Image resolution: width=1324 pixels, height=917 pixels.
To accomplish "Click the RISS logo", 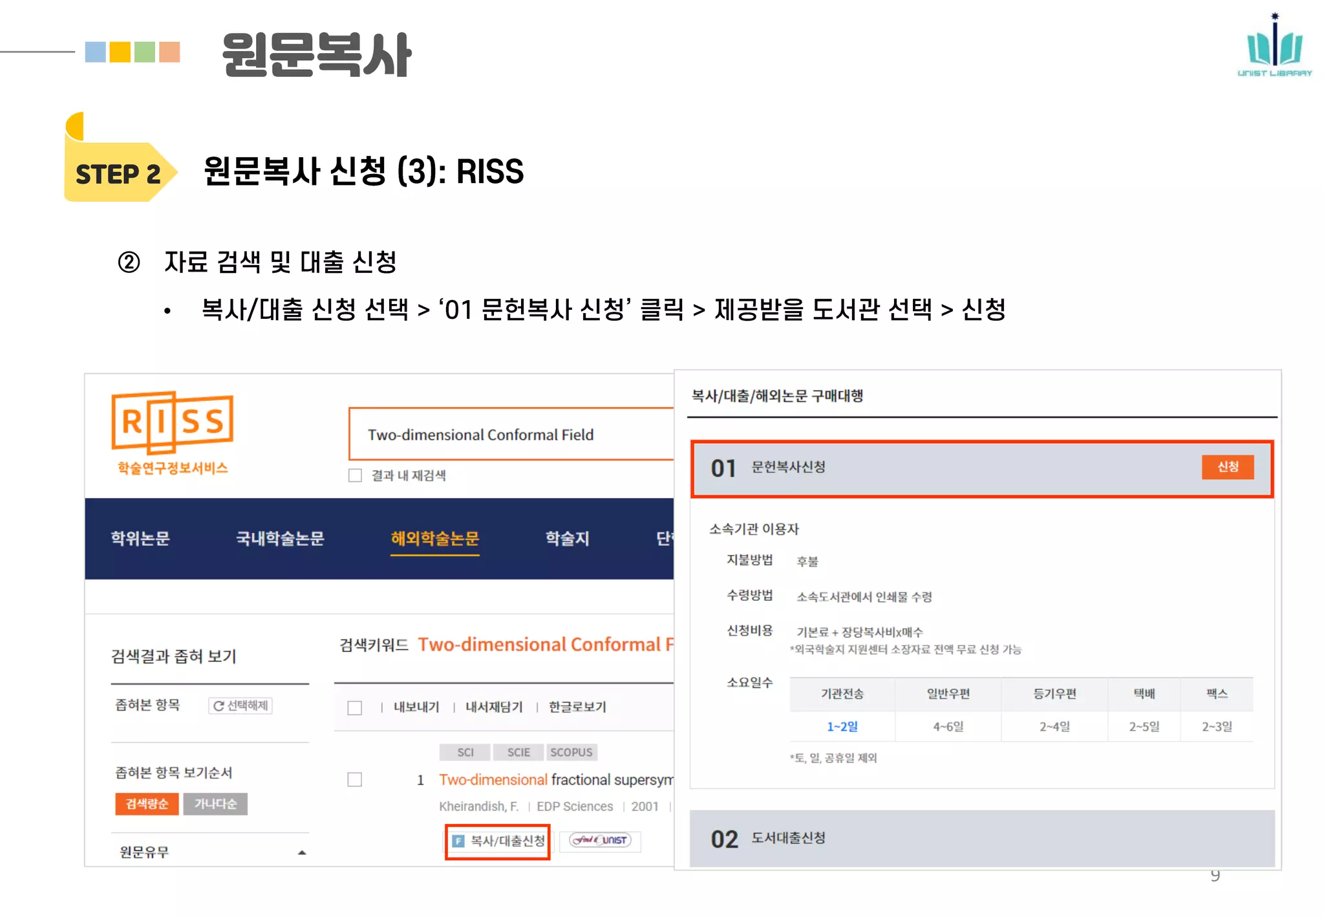I will [172, 423].
